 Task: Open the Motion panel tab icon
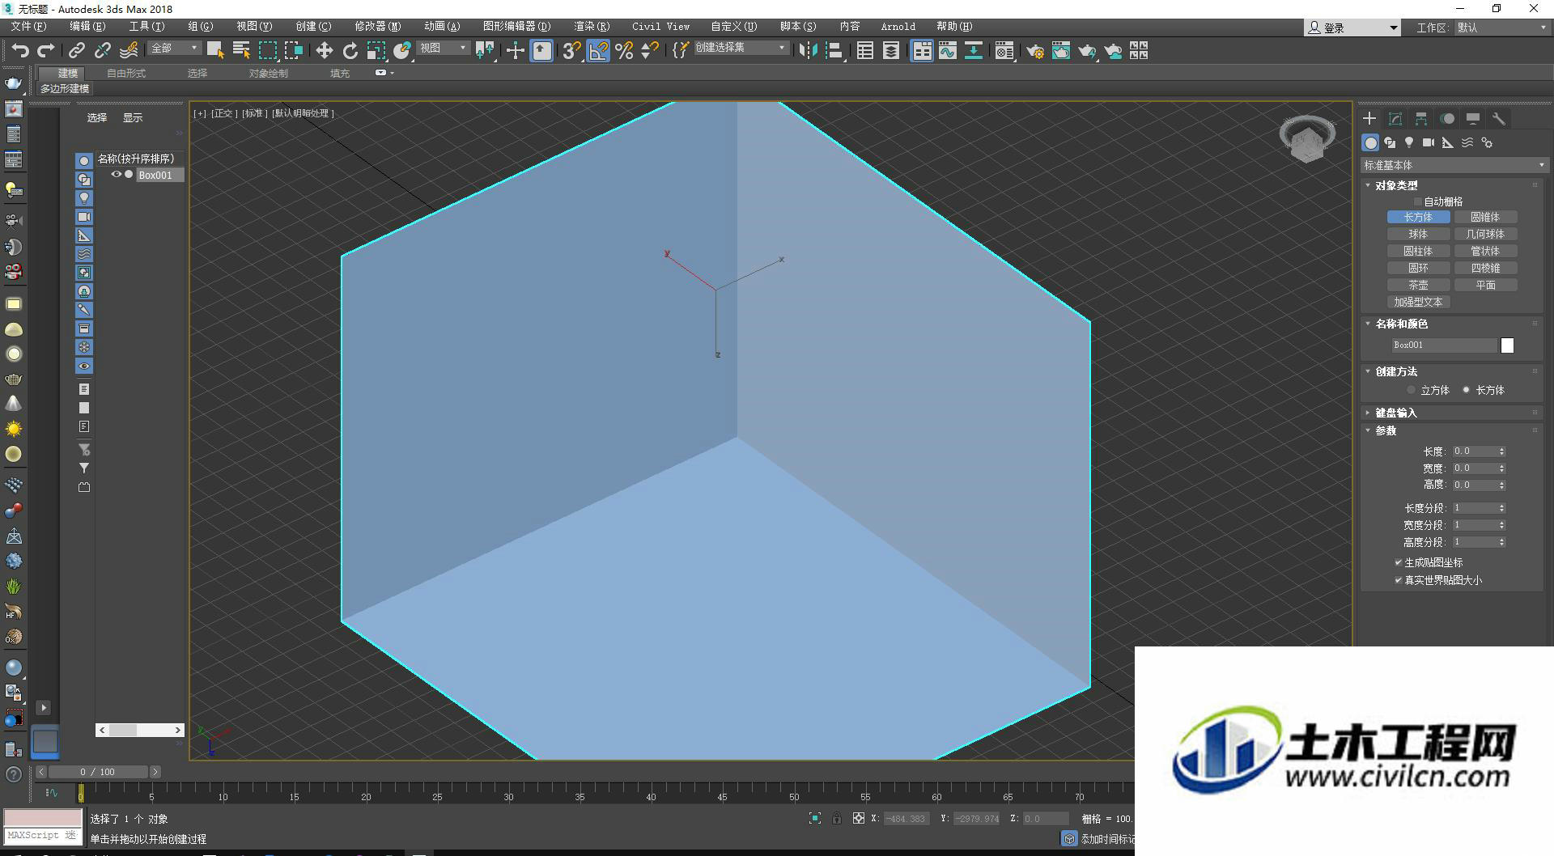pyautogui.click(x=1447, y=119)
